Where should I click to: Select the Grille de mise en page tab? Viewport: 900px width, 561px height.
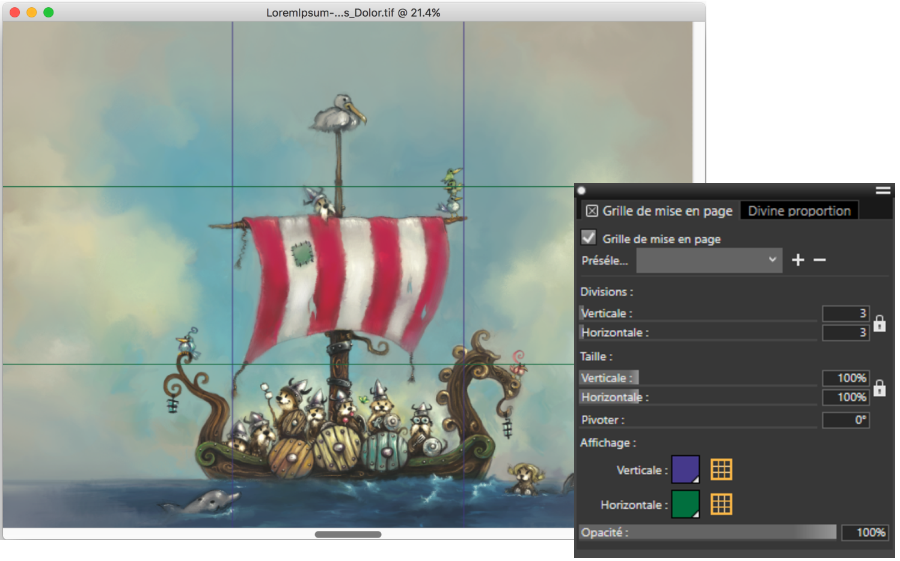[667, 211]
